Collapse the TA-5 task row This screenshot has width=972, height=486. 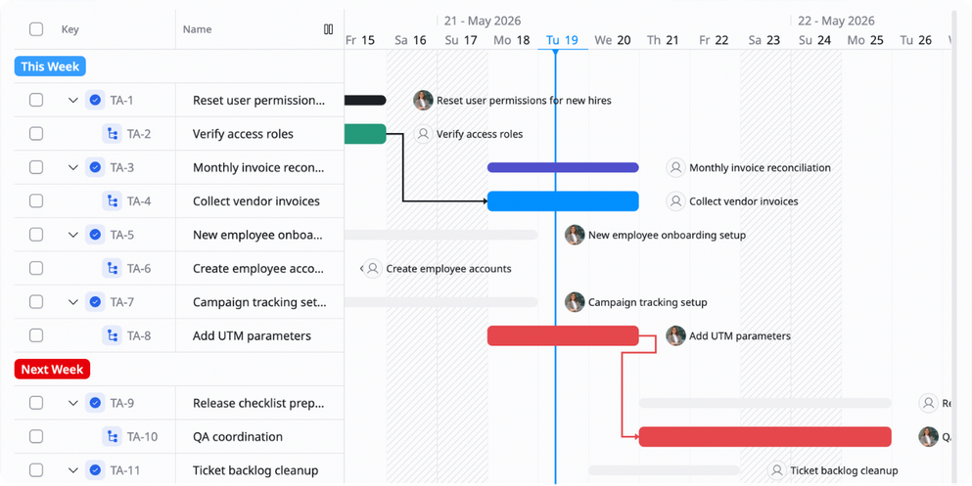[73, 235]
